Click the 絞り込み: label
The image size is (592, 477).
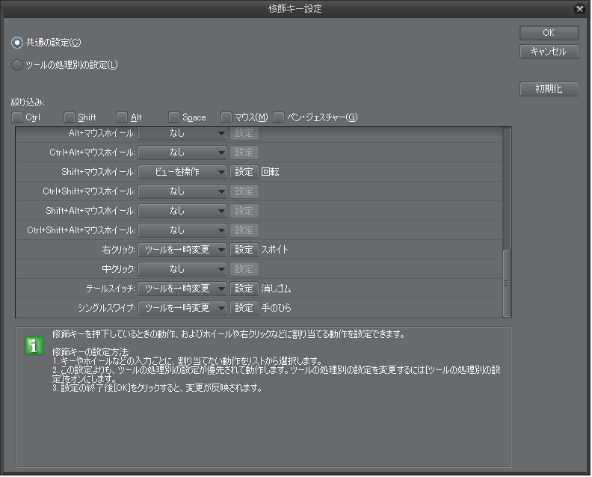(x=28, y=102)
